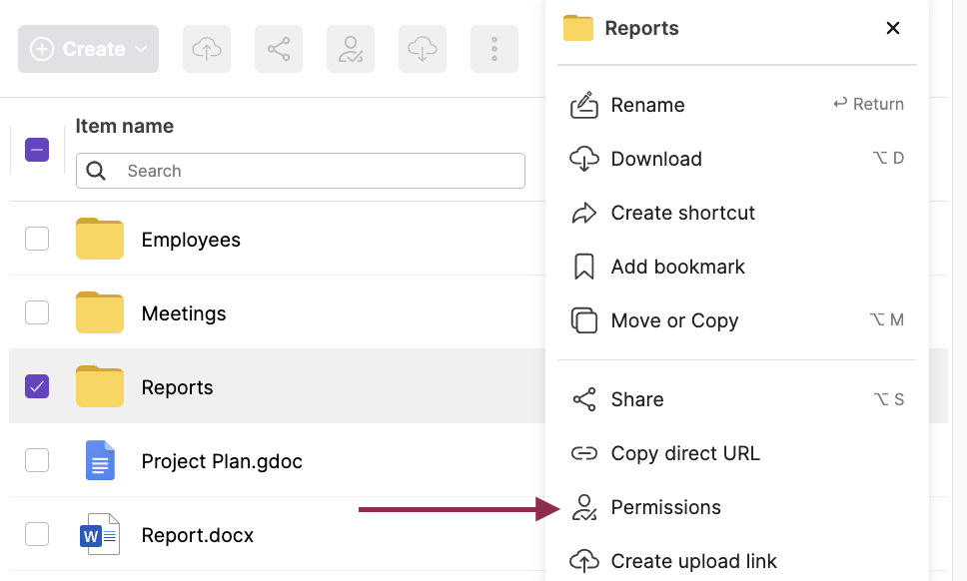The height and width of the screenshot is (581, 967).
Task: Click the Project Plan.gdoc file icon
Action: click(x=100, y=461)
